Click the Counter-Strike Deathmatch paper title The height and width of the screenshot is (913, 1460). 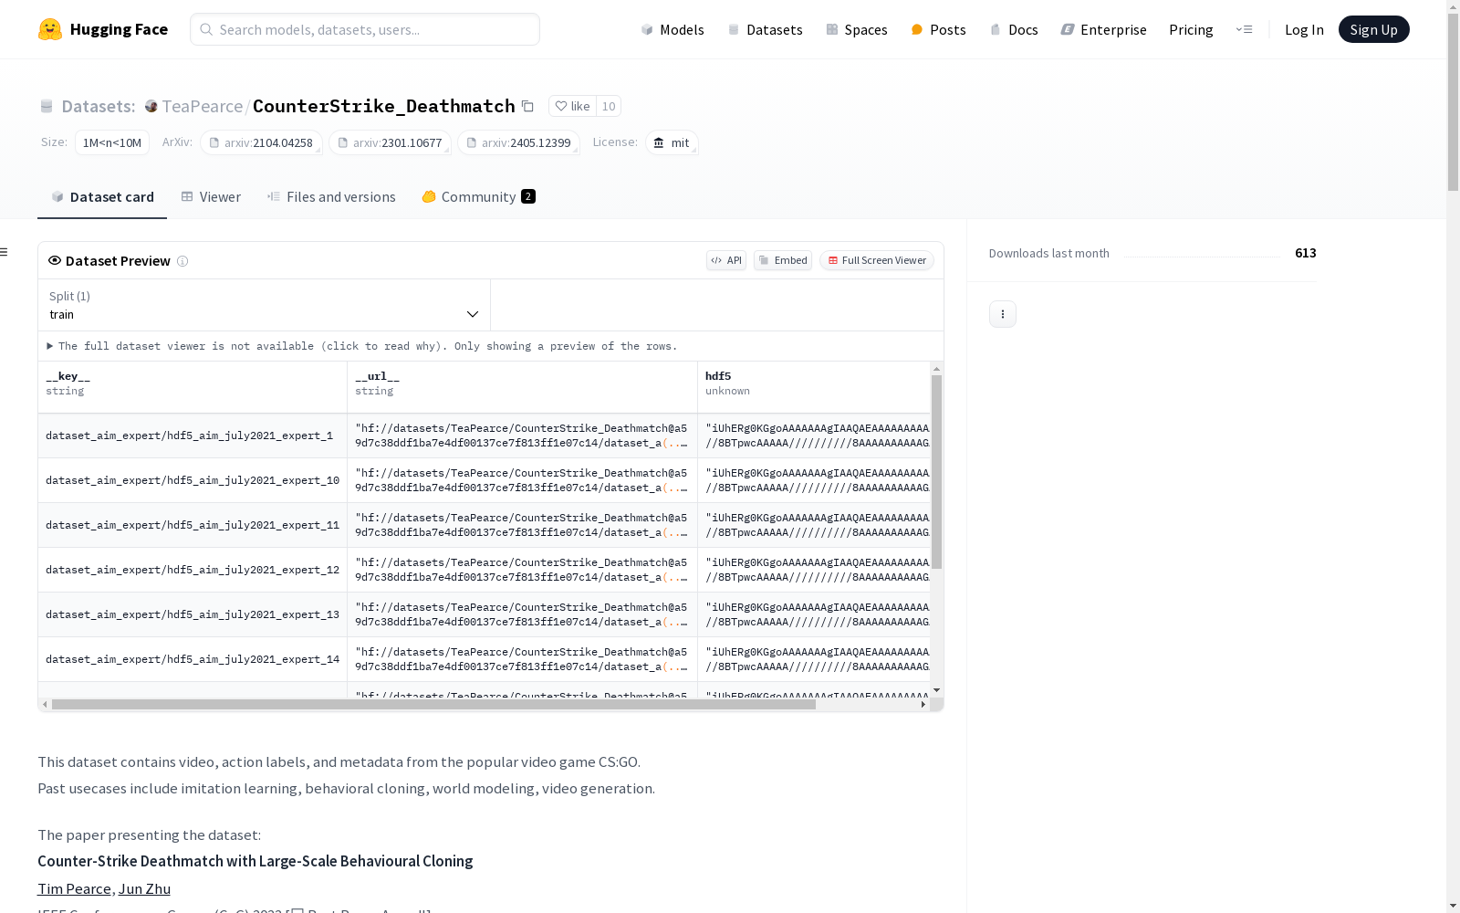click(x=255, y=861)
